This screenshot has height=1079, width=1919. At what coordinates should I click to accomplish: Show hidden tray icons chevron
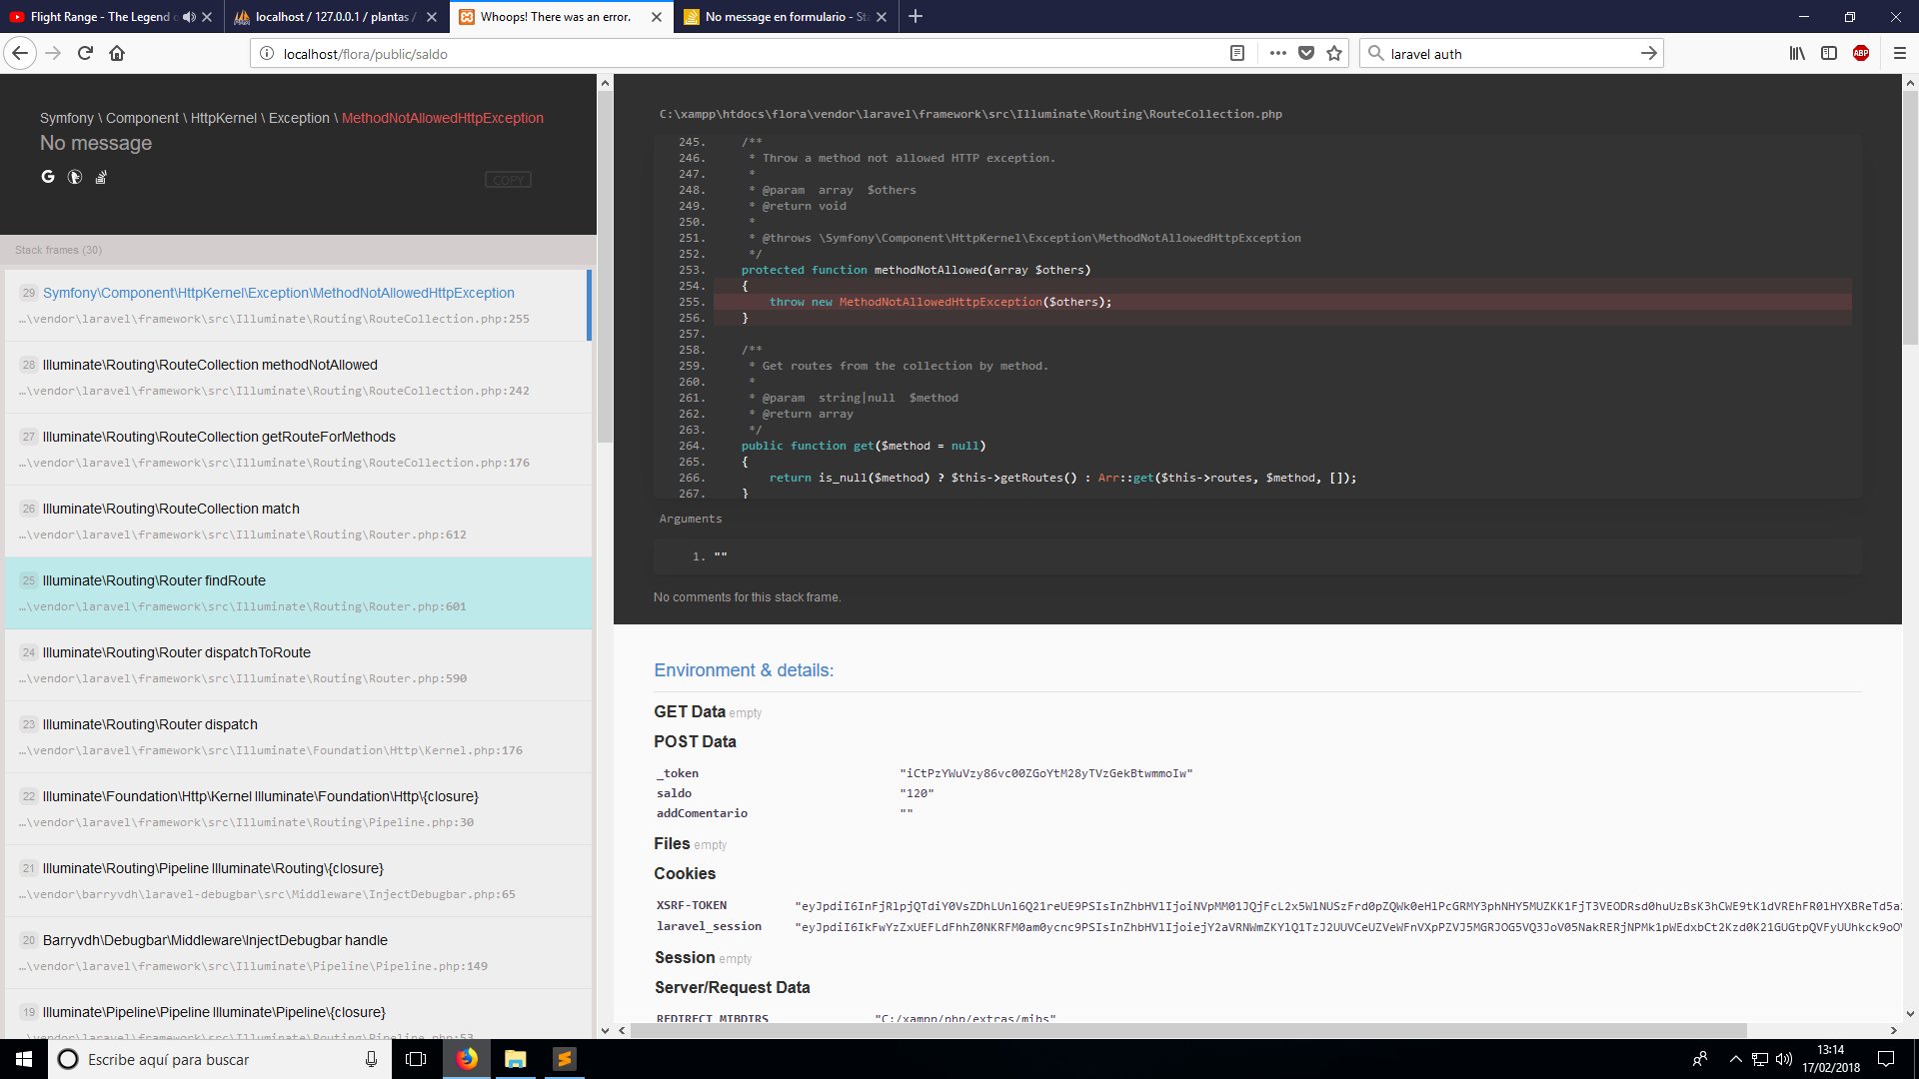1735,1059
